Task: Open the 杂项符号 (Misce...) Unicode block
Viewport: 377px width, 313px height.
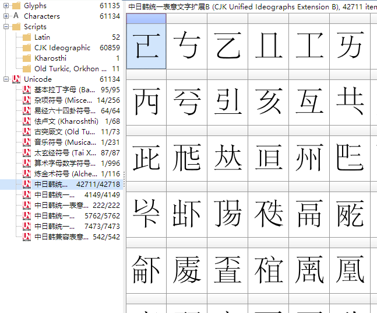Action: click(x=57, y=100)
